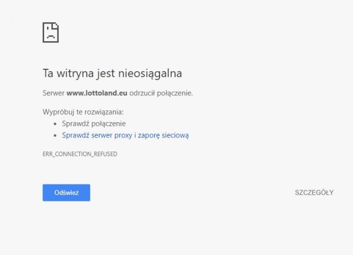Click the folded corner of the page icon

click(56, 25)
